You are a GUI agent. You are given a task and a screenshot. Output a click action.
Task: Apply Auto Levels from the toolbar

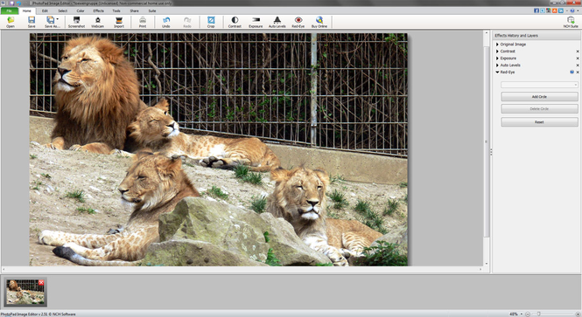277,22
